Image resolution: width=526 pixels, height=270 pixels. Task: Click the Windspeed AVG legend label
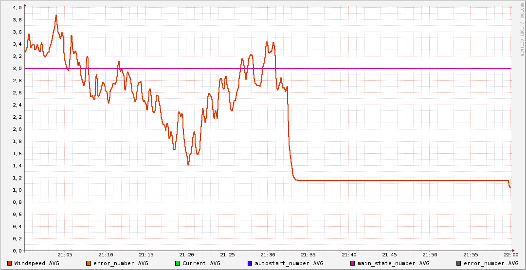pyautogui.click(x=36, y=263)
